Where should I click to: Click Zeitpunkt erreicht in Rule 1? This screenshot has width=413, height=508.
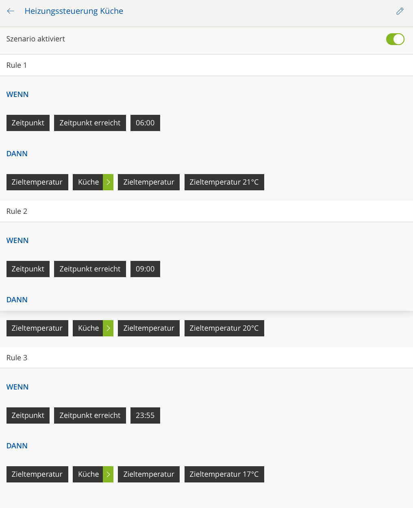(x=90, y=123)
